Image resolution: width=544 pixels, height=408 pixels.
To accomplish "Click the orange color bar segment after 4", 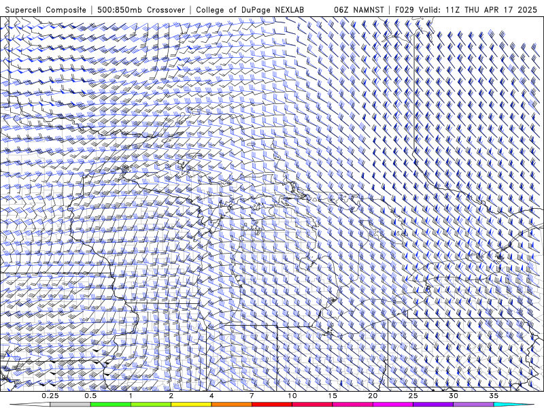I will [231, 405].
